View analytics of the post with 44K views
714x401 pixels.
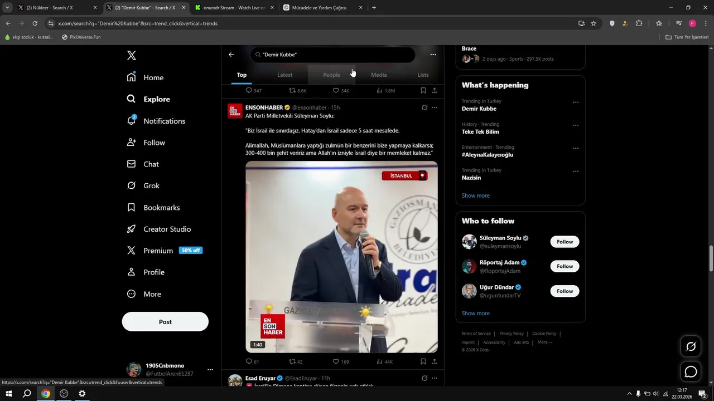coord(384,361)
